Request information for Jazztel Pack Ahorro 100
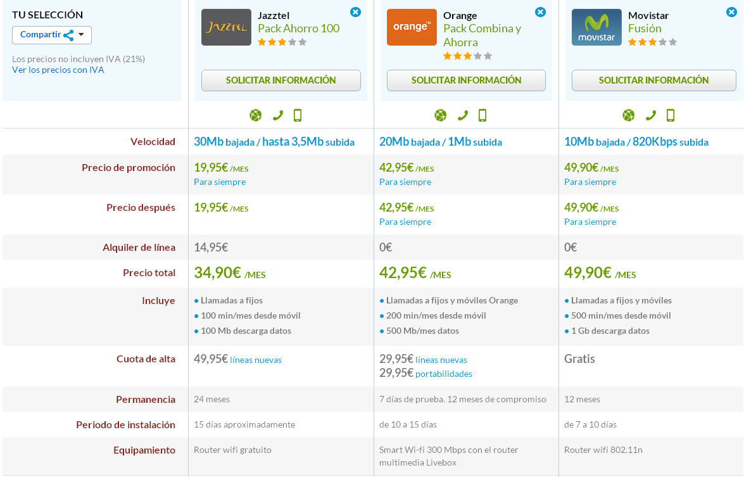 point(281,80)
